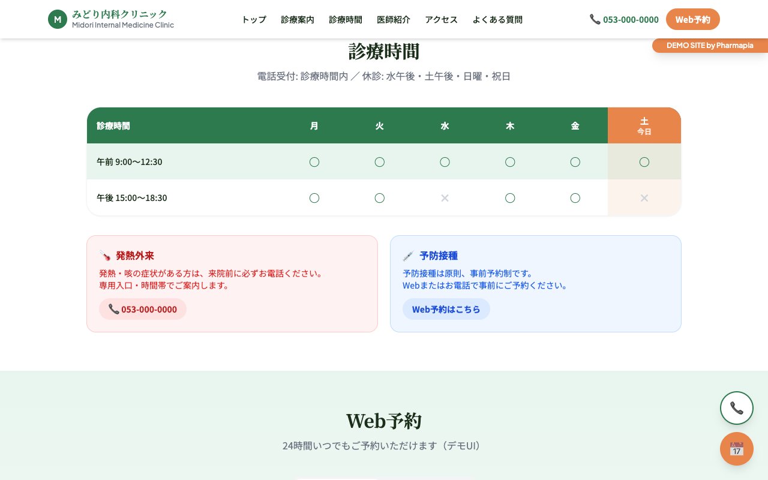Open the floating calendar icon showing 17
Image resolution: width=768 pixels, height=480 pixels.
click(x=737, y=449)
